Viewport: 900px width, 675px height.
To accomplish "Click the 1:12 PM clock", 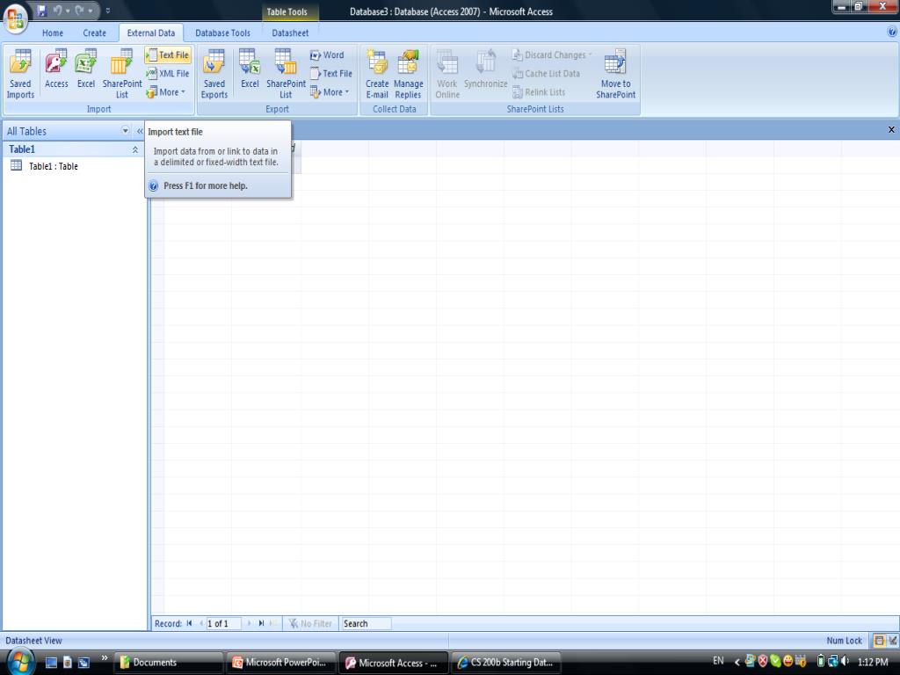I will [x=873, y=662].
